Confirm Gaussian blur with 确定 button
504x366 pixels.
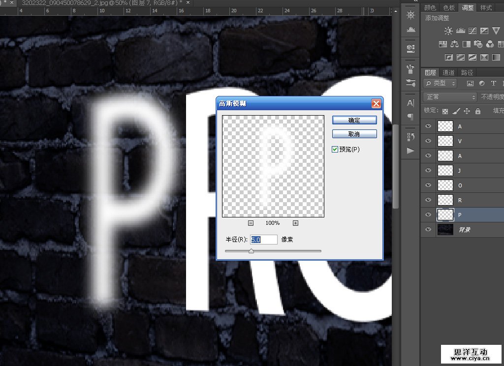354,120
